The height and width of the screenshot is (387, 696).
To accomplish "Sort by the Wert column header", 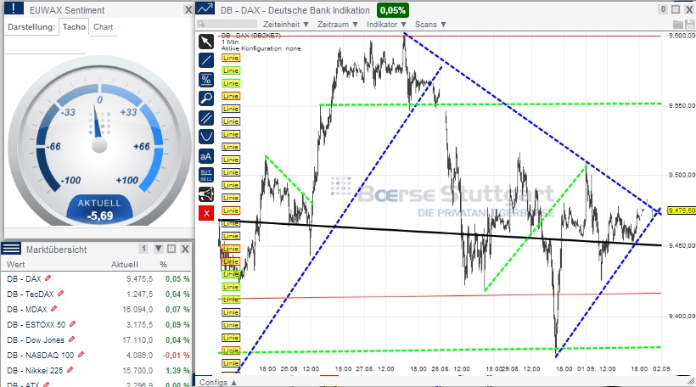I will [16, 265].
